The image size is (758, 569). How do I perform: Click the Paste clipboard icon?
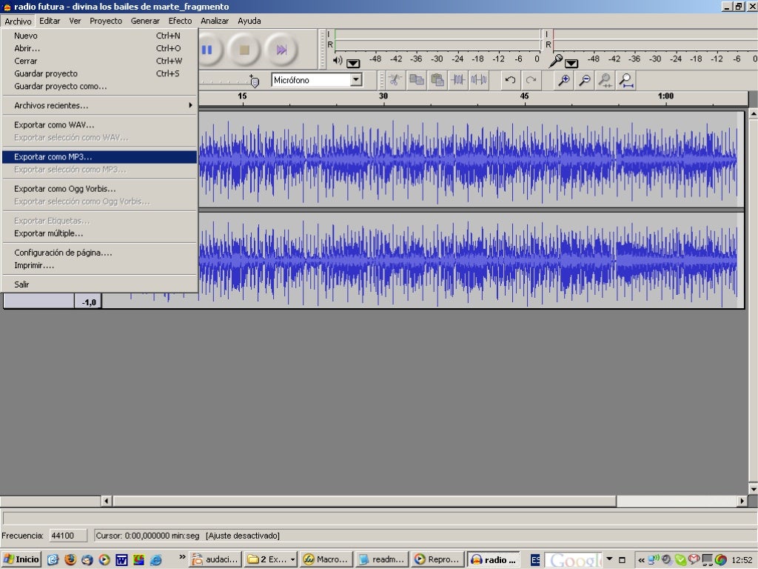coord(437,80)
